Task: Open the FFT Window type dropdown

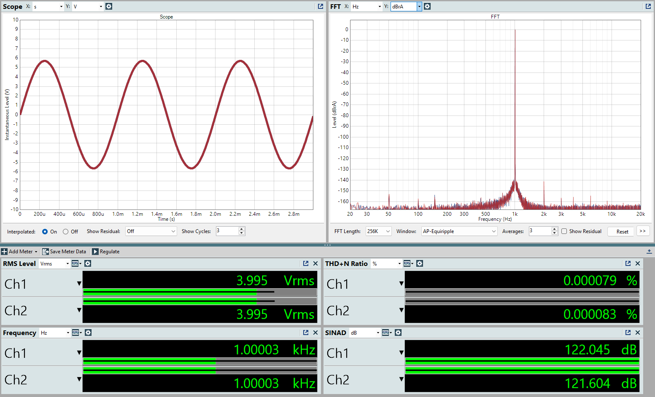Action: pyautogui.click(x=459, y=231)
